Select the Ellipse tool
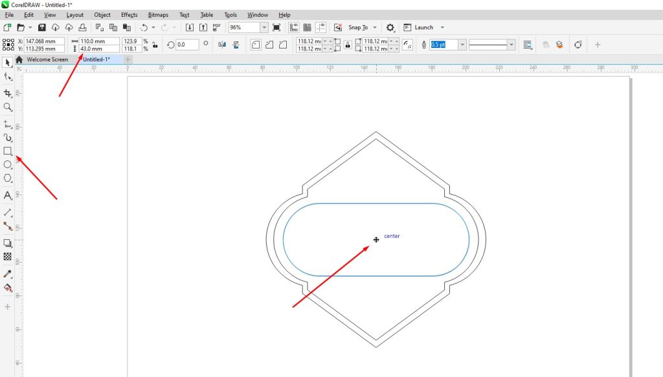Screen dimensions: 663x377 8,165
